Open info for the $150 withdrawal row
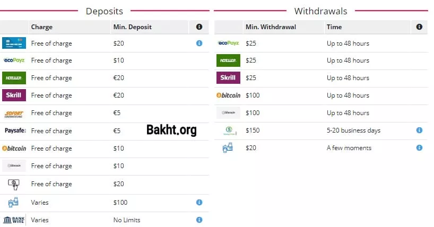This screenshot has height=227, width=434. point(419,130)
